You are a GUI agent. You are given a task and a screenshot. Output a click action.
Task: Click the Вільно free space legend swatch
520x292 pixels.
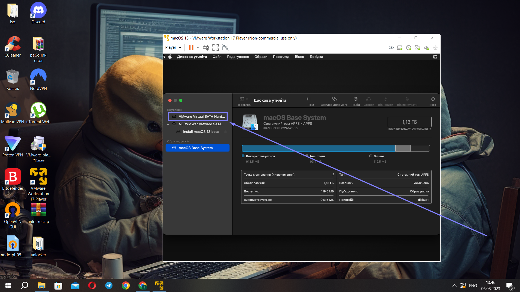tap(371, 156)
